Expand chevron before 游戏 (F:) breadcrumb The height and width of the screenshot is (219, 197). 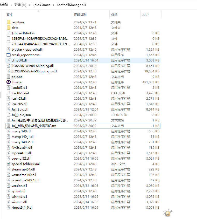11,5
